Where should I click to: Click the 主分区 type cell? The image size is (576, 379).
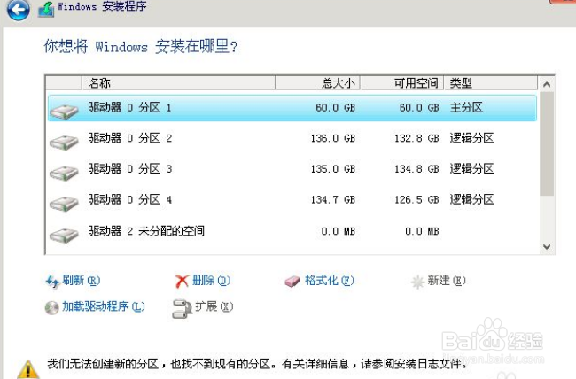pyautogui.click(x=466, y=108)
